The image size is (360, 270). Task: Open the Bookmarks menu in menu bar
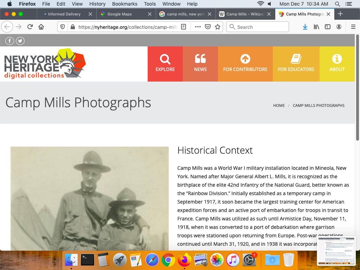124,4
